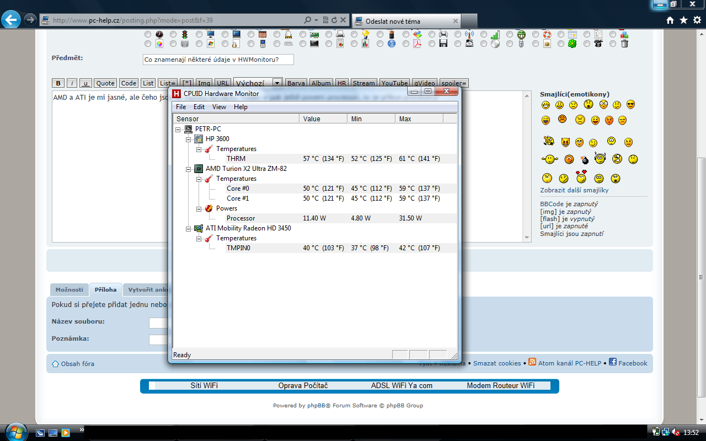Insert the cool sunglasses smiley
Screen dimensions: 706x441
(631, 104)
